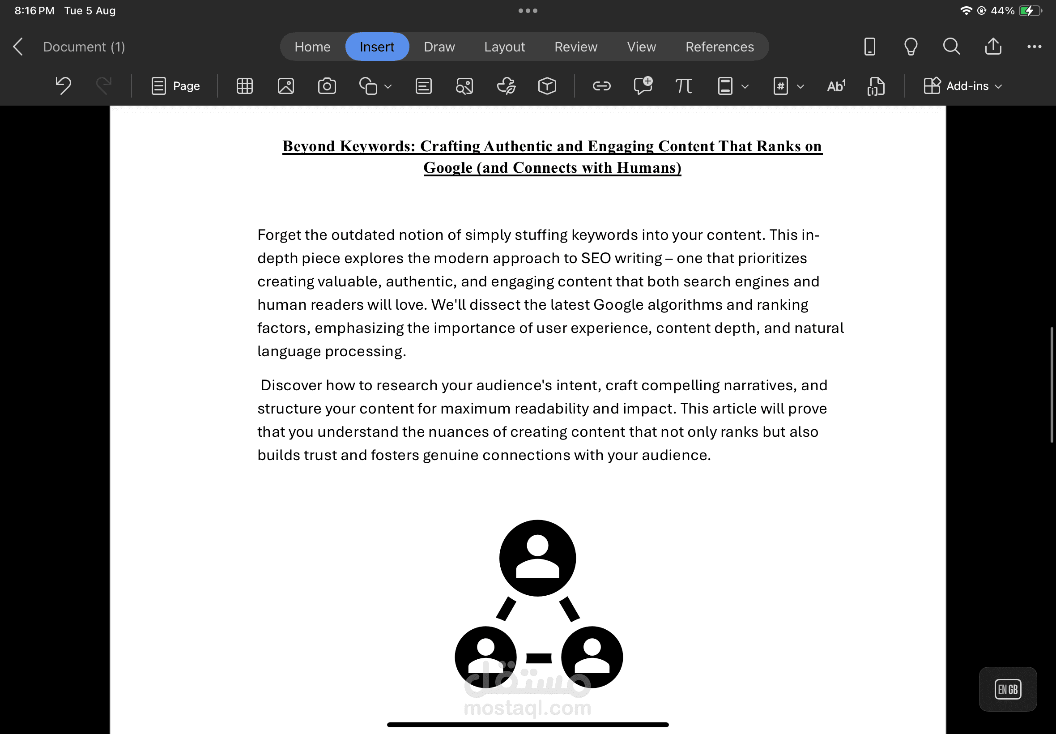The width and height of the screenshot is (1056, 734).
Task: Tap the underlined Beyond Keywords heading
Action: click(x=552, y=157)
